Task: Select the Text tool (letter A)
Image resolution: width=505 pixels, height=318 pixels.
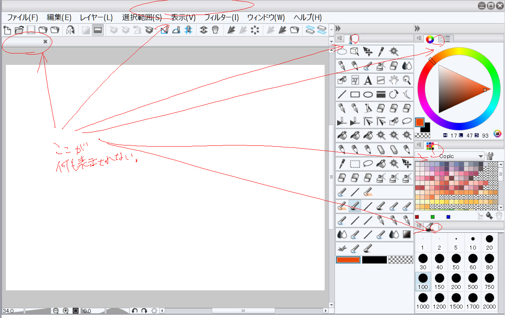Action: coord(368,80)
